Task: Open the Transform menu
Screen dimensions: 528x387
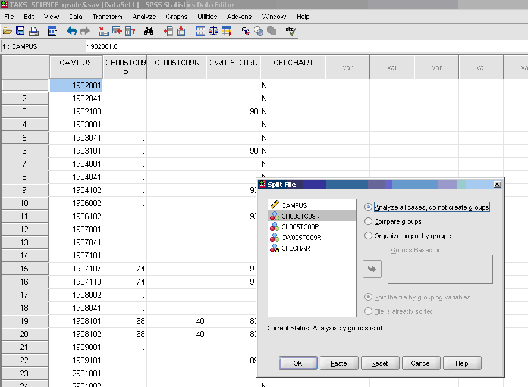Action: click(x=107, y=17)
